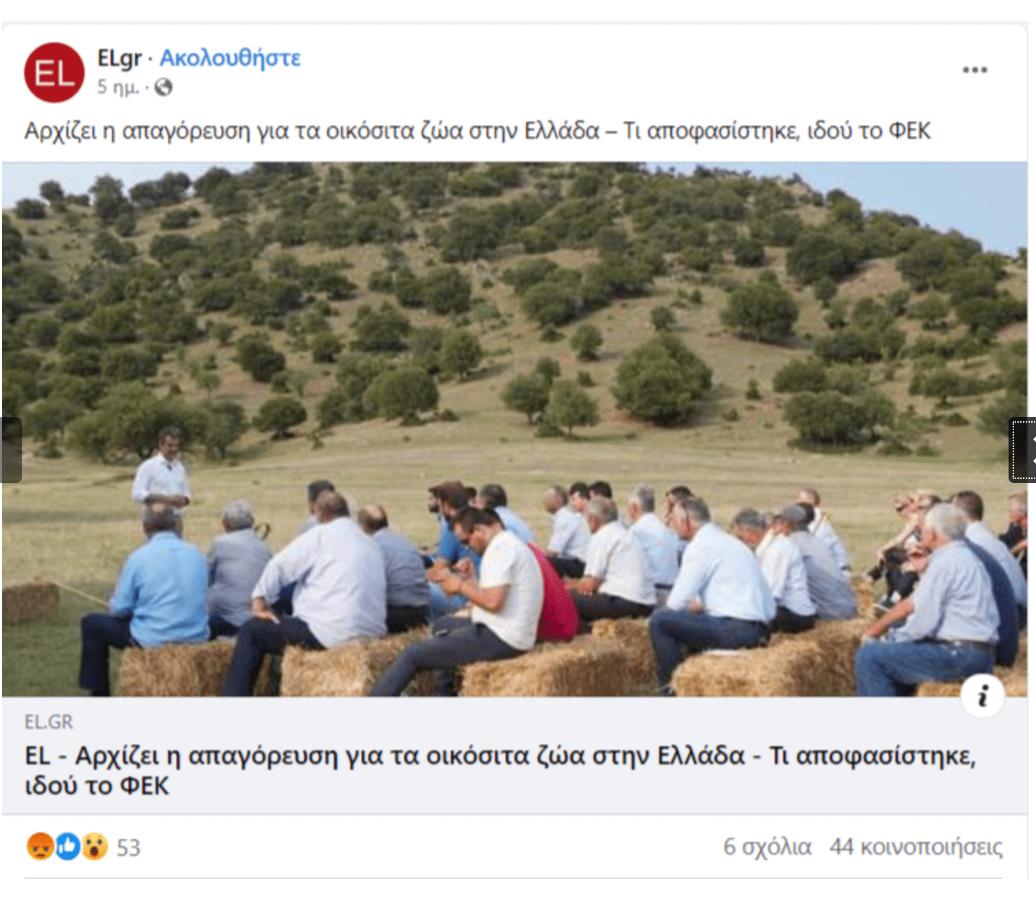
Task: Click the public globe audience icon
Action: coord(163,87)
